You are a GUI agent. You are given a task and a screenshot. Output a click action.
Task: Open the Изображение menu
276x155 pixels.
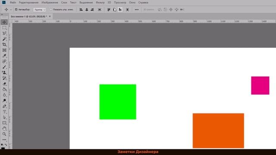pyautogui.click(x=50, y=3)
